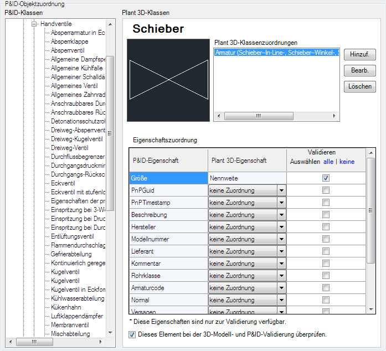
Task: Select Allgemeines Ventil tree item
Action: [74, 86]
